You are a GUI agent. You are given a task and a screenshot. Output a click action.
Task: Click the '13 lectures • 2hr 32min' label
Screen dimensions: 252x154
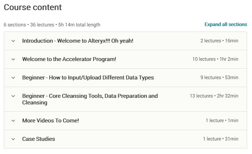214,96
